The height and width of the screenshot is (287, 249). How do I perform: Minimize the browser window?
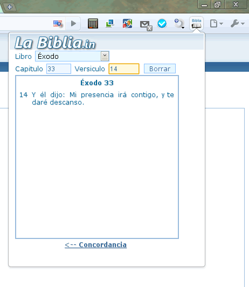tap(204, 4)
